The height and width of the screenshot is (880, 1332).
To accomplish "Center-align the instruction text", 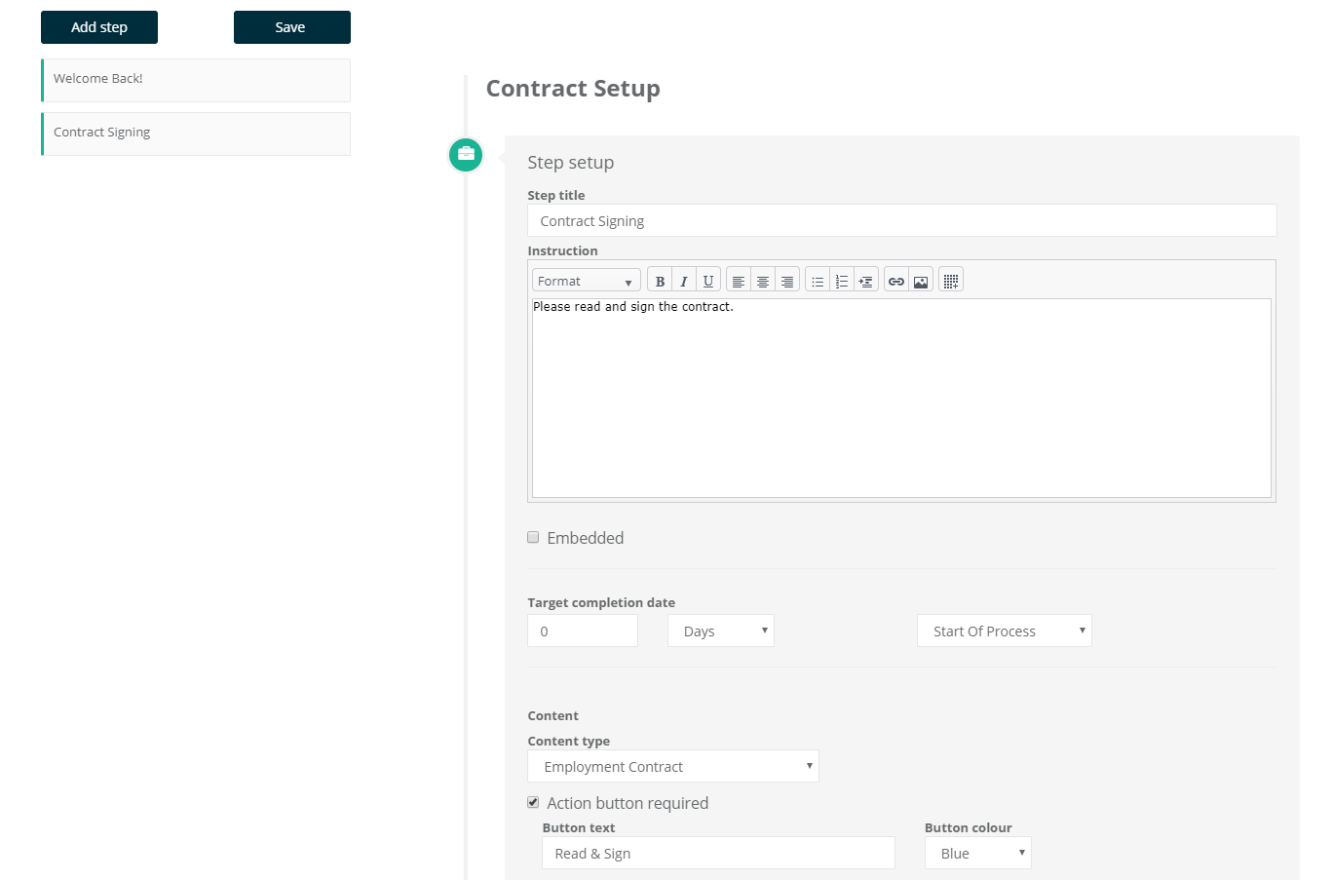I will pyautogui.click(x=763, y=281).
